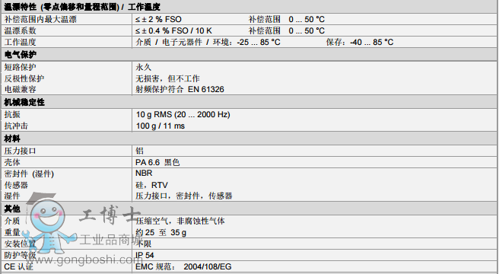499x274 pixels.
Task: Click the '壳体' label
Action: point(12,162)
